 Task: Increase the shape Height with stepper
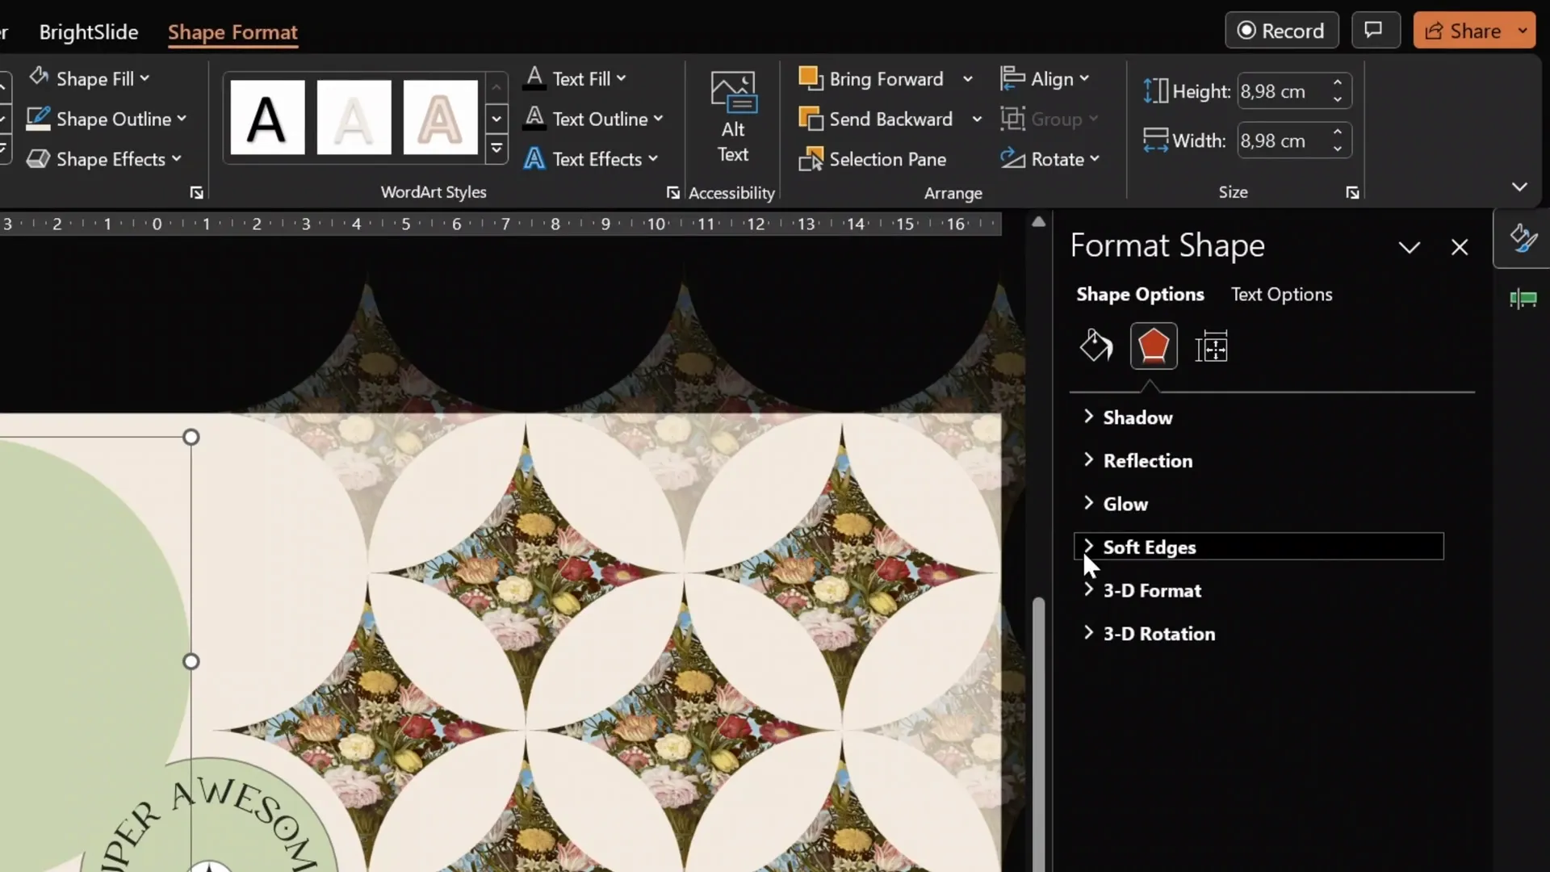click(1338, 82)
